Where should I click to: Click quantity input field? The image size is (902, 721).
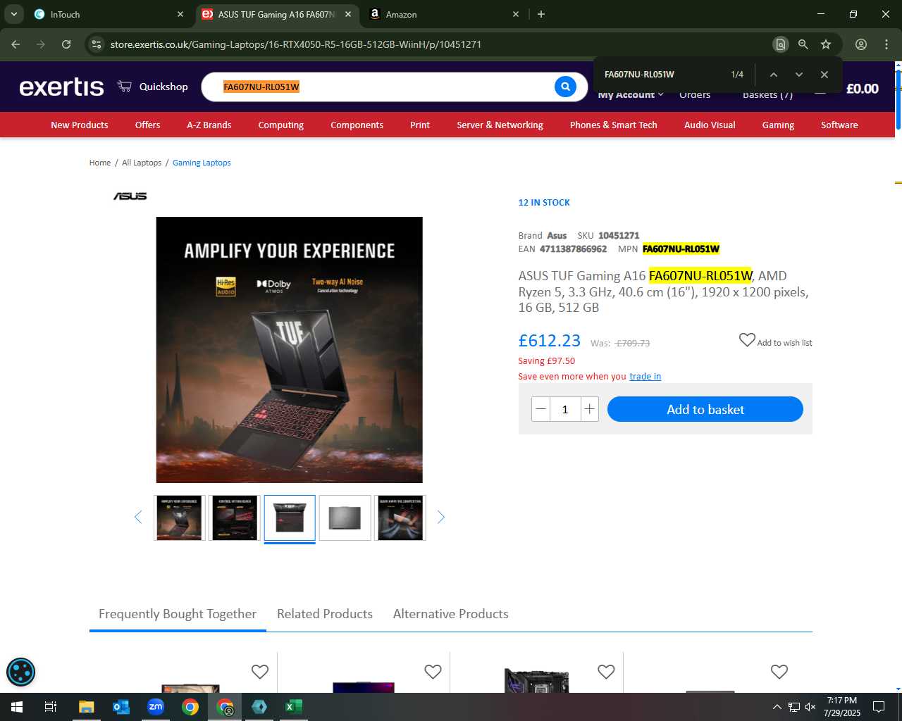click(x=565, y=409)
